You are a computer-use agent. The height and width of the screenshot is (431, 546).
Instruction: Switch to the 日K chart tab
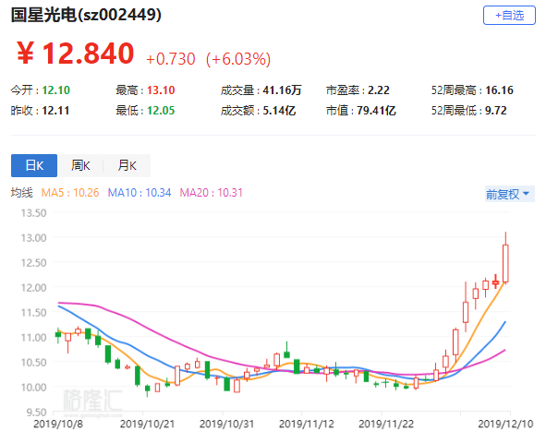click(x=34, y=165)
